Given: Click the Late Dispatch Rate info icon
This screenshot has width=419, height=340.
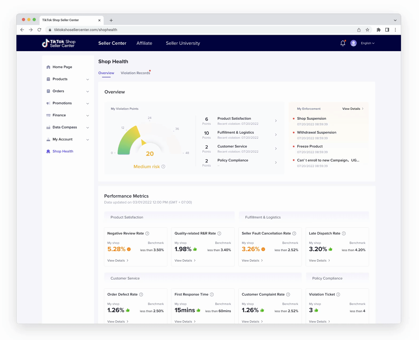Looking at the screenshot, I should 344,233.
